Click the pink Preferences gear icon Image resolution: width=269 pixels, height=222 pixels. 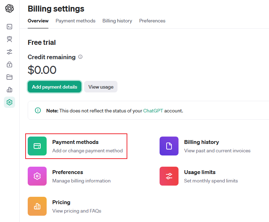point(37,176)
